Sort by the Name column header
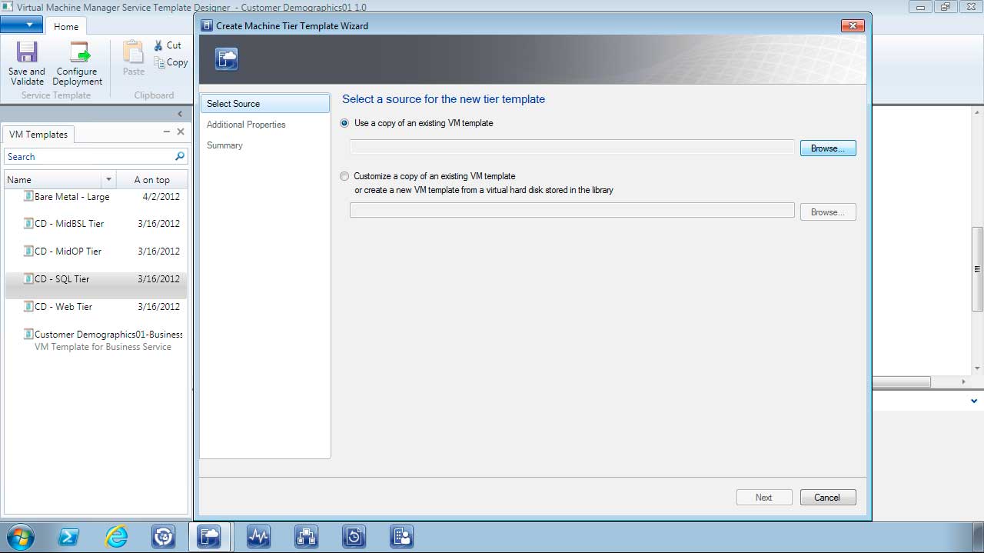This screenshot has width=984, height=553. tap(53, 179)
